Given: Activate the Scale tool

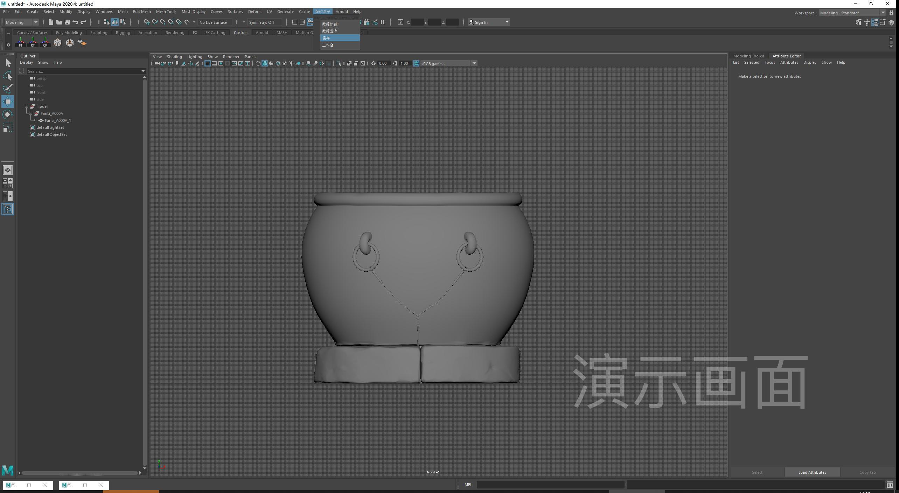Looking at the screenshot, I should (x=8, y=127).
